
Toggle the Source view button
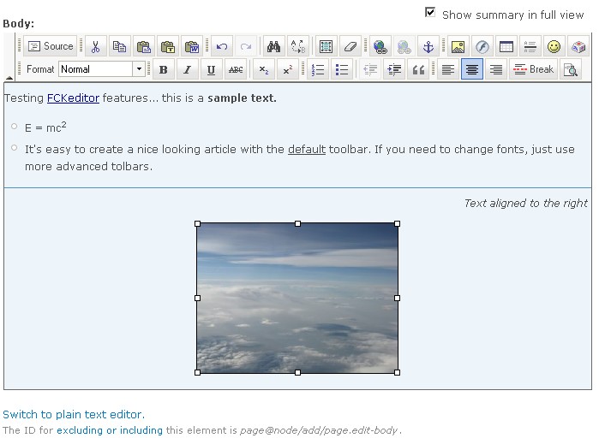point(51,46)
